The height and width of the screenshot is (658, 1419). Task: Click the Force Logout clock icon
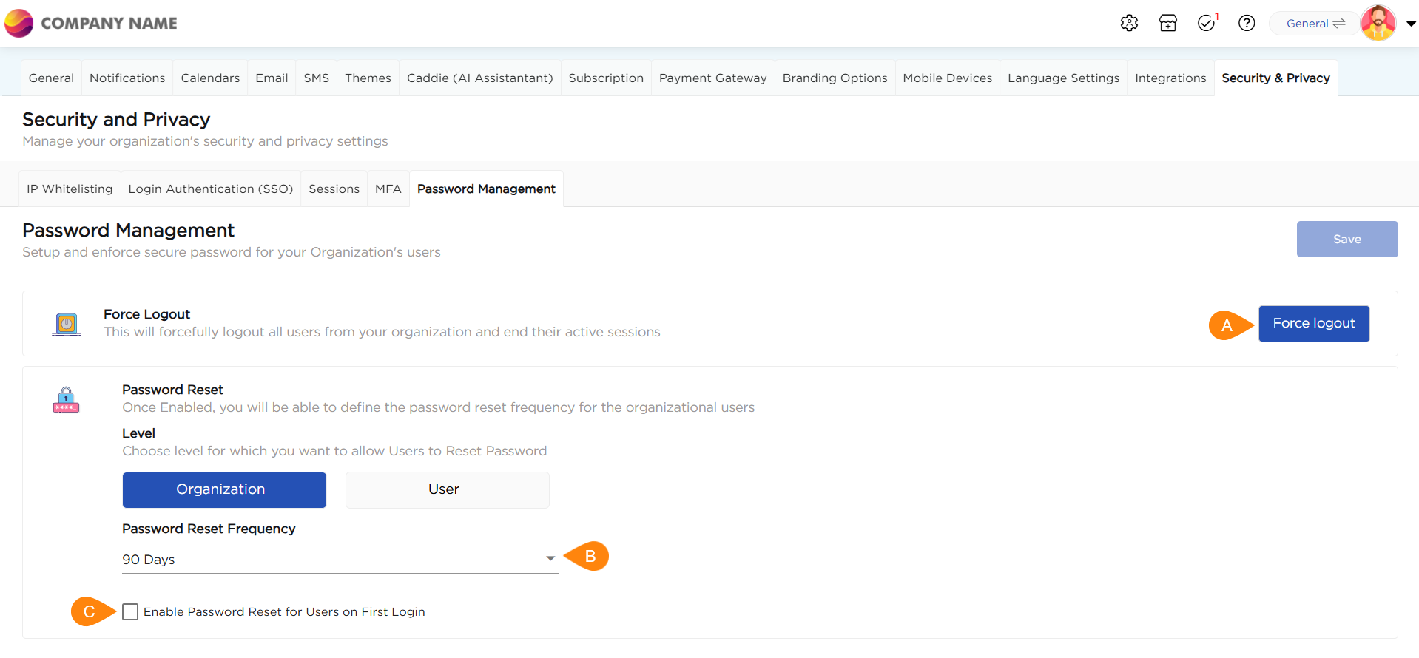click(x=67, y=324)
